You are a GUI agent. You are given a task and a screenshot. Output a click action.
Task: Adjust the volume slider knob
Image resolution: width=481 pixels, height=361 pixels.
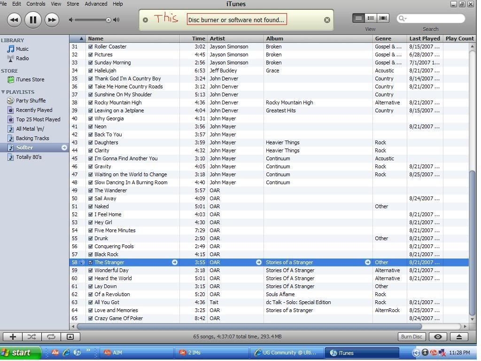tap(109, 20)
